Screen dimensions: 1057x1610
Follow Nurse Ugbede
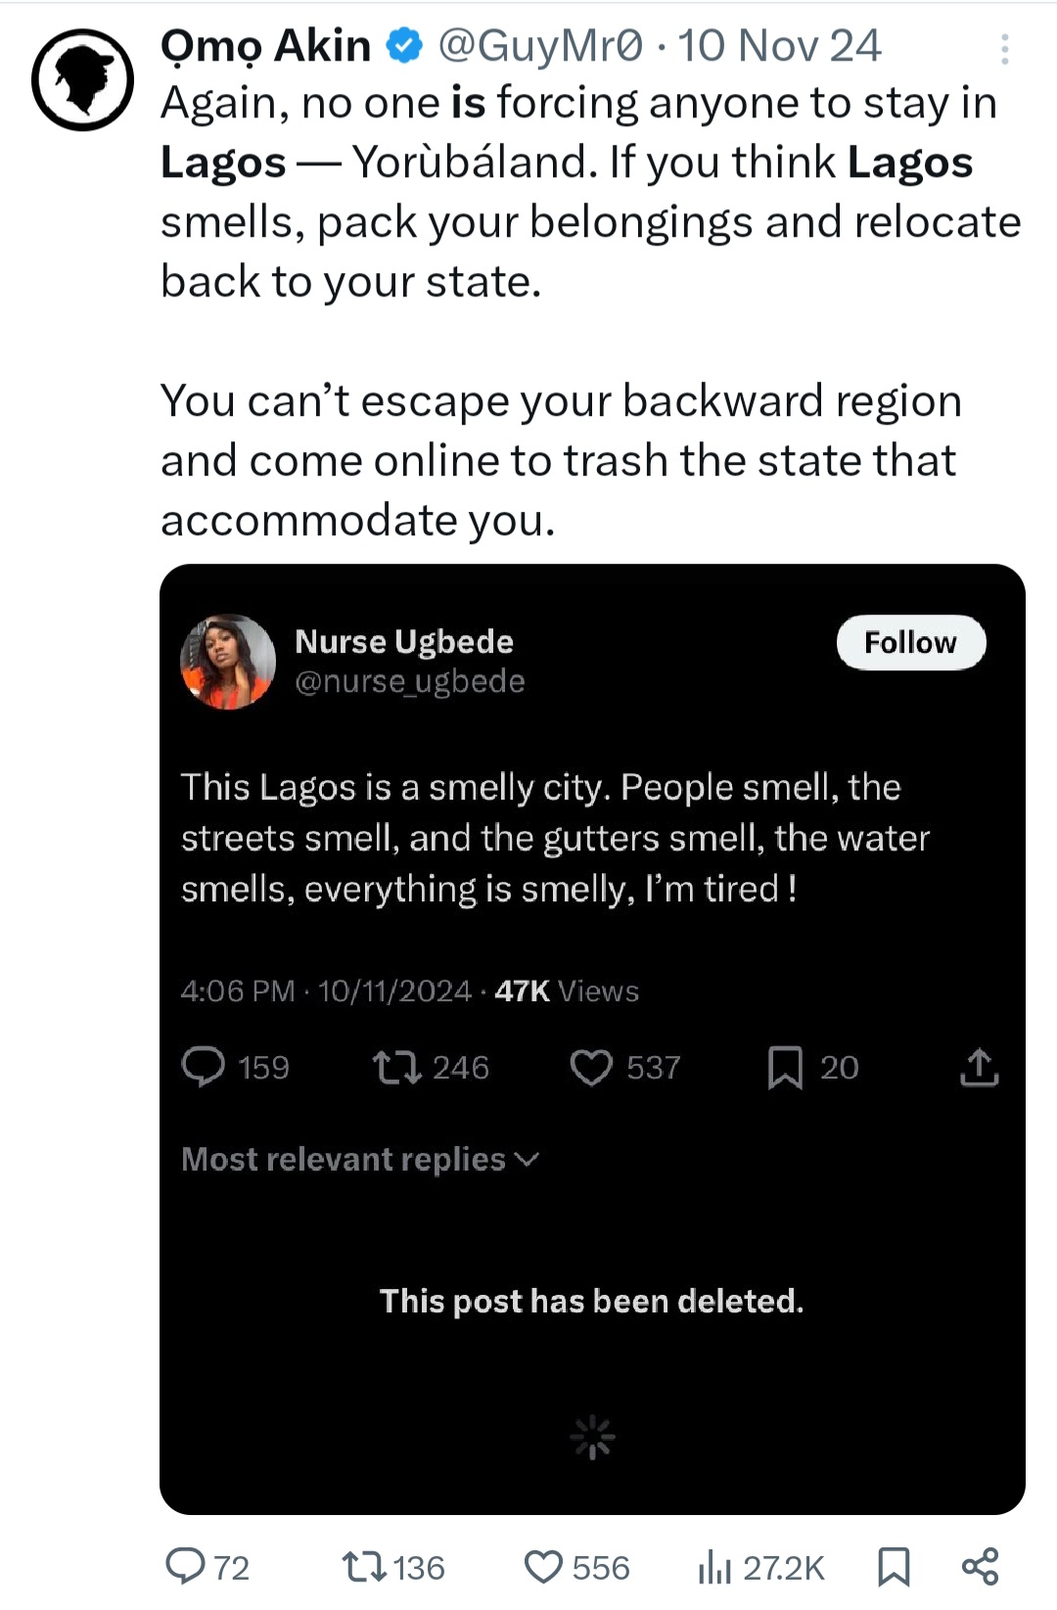(910, 642)
